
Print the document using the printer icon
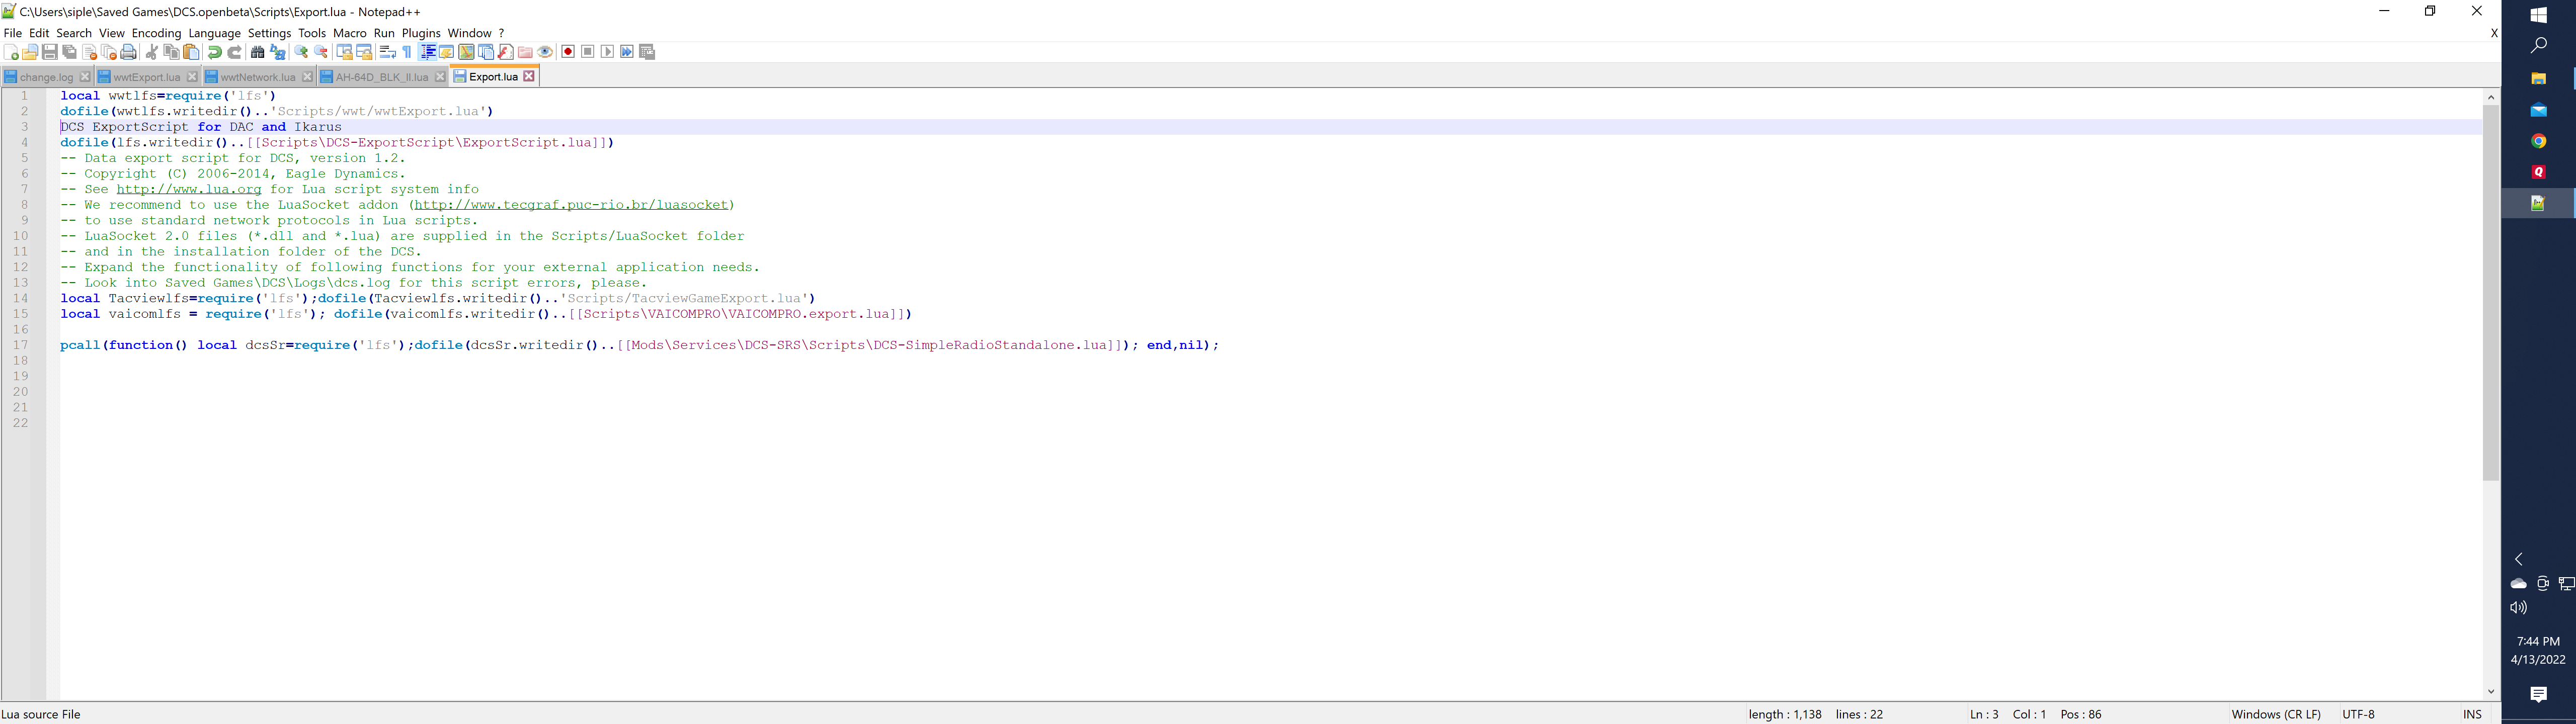[x=128, y=52]
